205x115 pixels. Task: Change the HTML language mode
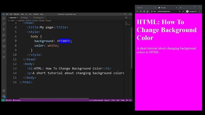pos(123,100)
